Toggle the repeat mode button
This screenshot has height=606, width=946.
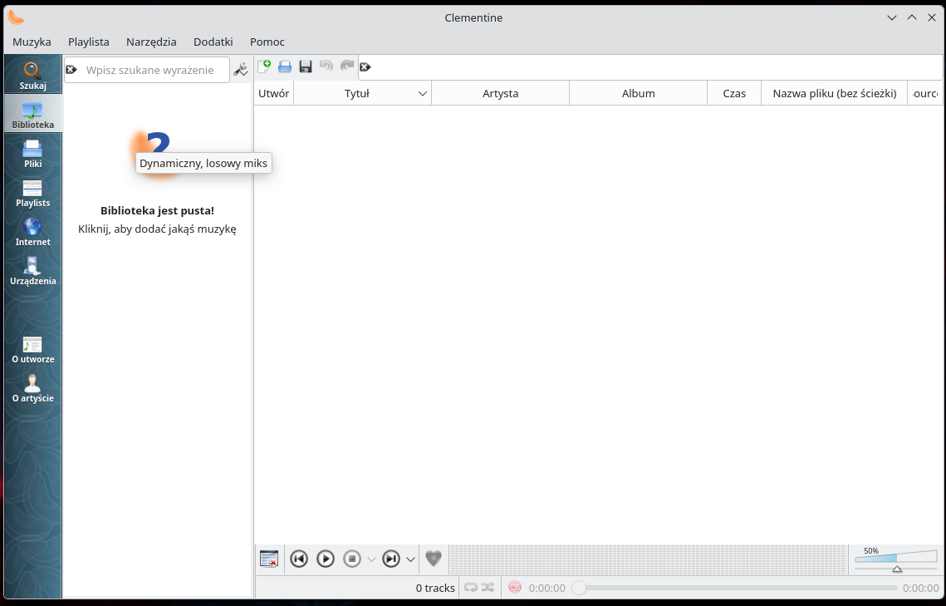[x=471, y=587]
